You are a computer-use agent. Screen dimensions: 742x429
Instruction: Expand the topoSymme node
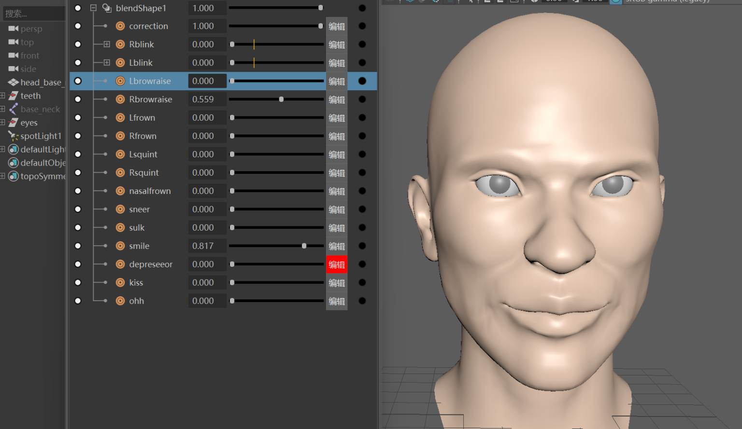point(2,176)
